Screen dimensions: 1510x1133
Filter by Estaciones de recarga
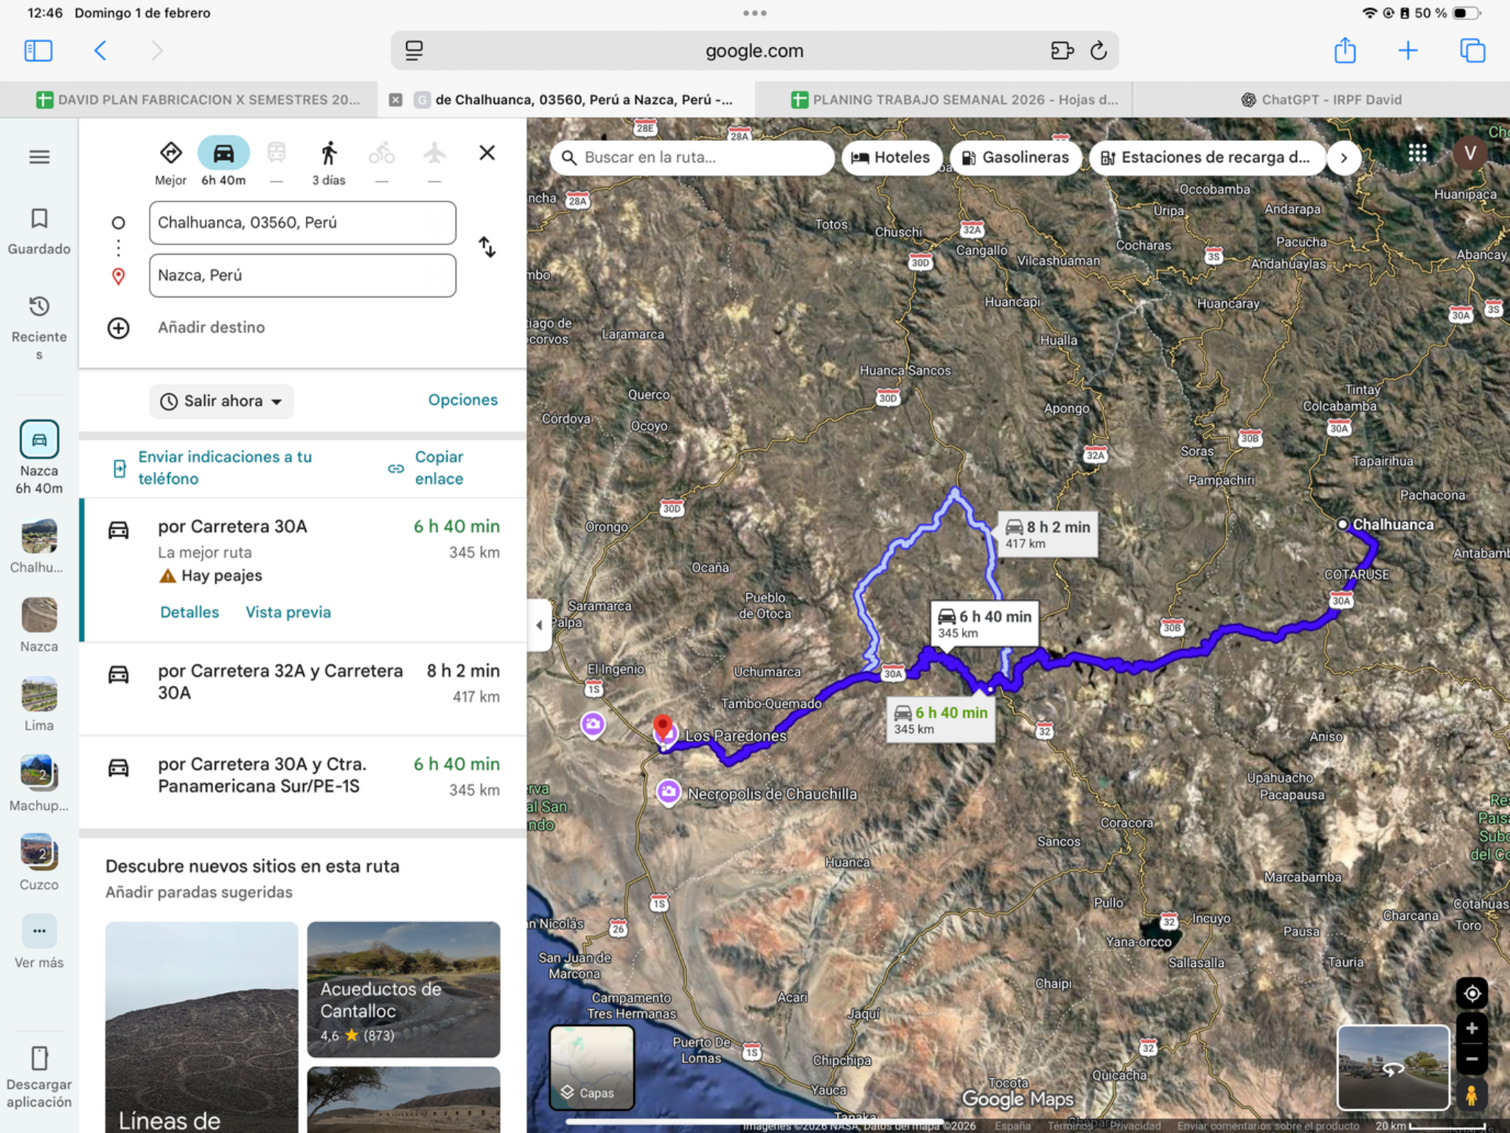(1206, 157)
